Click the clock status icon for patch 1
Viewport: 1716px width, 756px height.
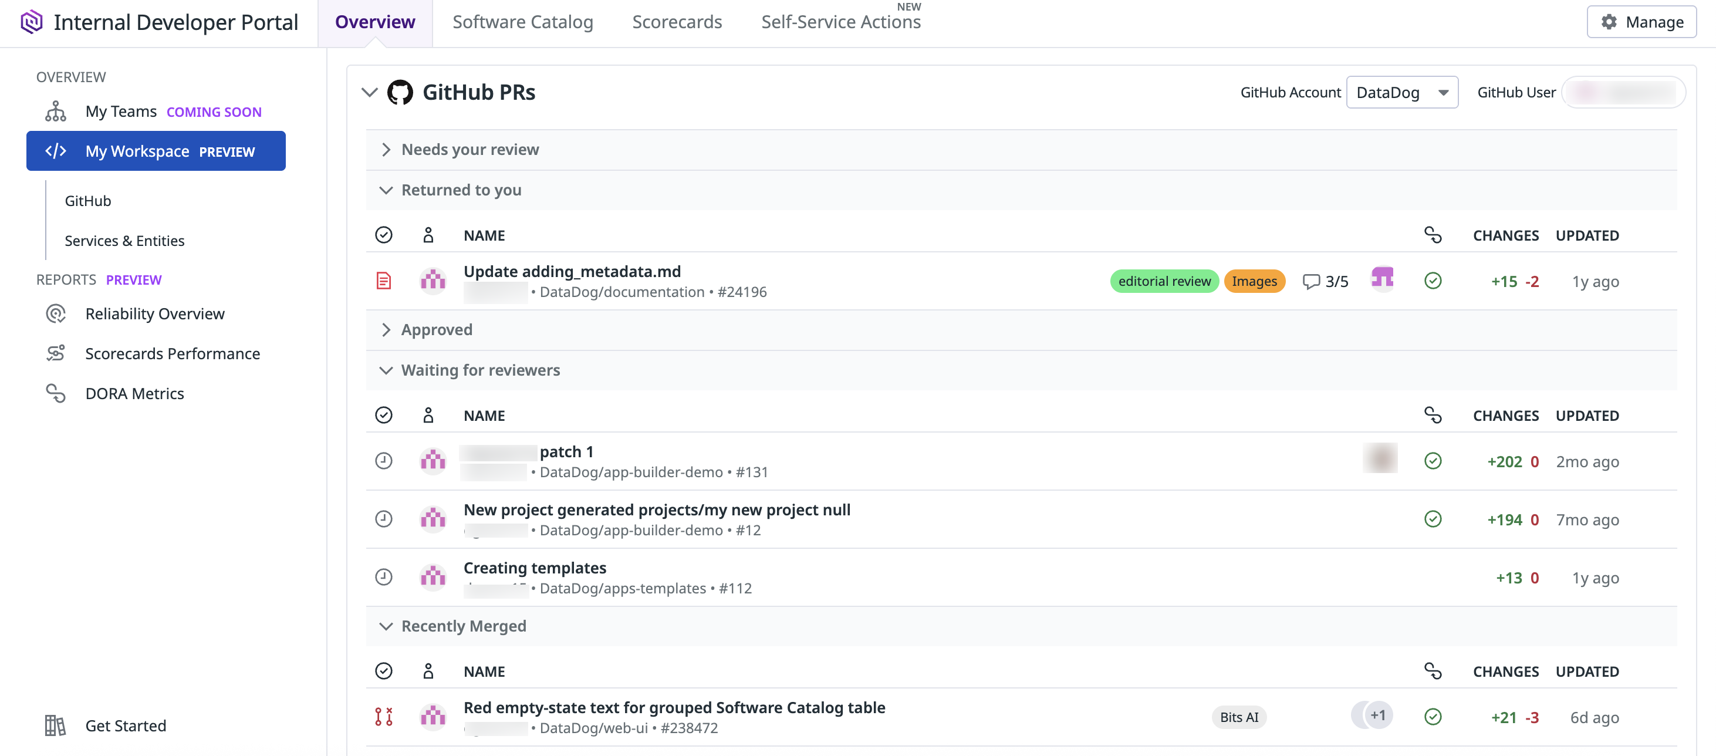pyautogui.click(x=384, y=461)
